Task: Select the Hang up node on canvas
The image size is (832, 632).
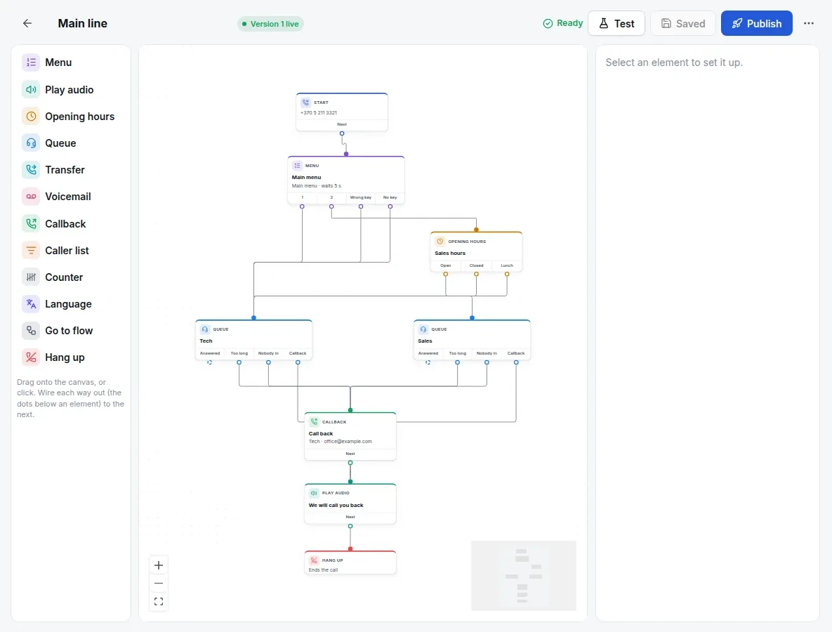Action: coord(350,563)
